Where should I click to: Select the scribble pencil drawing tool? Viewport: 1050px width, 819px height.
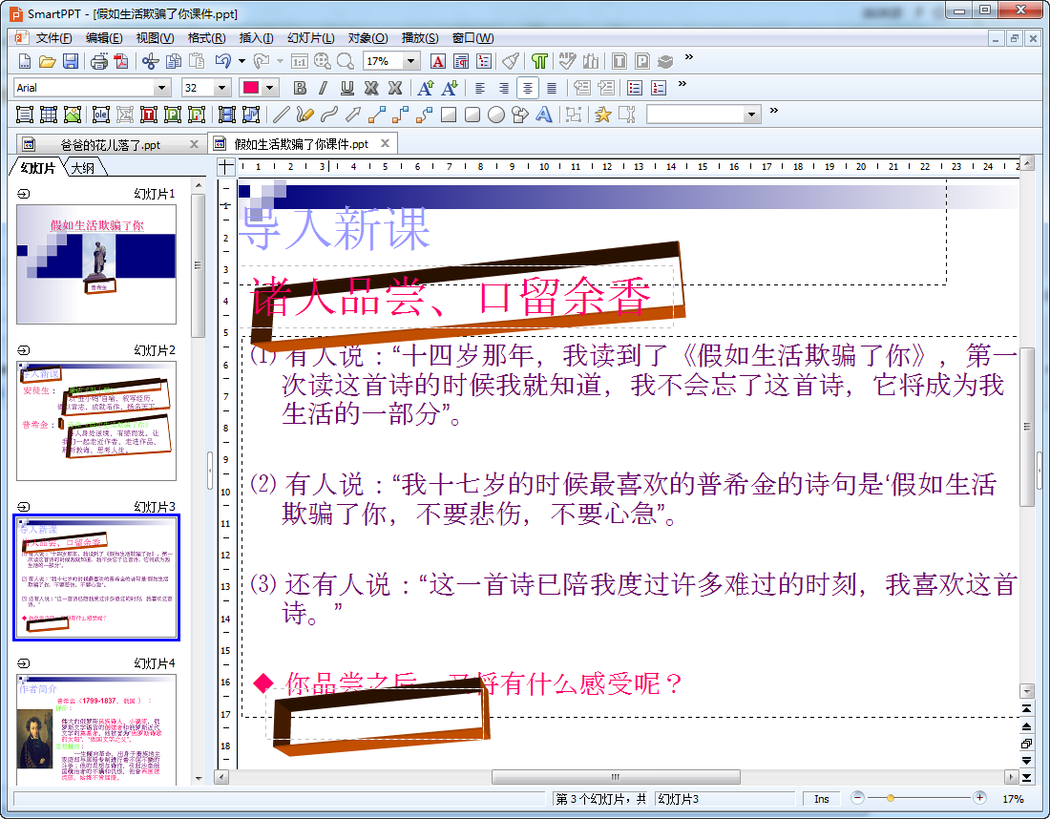pos(304,115)
